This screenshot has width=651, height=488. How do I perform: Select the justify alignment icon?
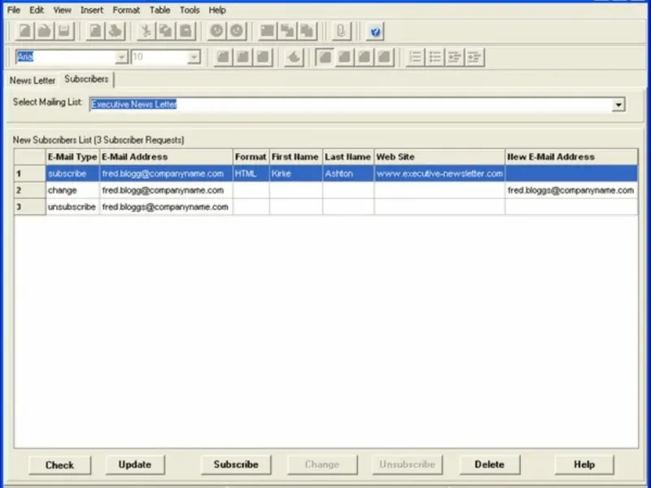[x=384, y=57]
